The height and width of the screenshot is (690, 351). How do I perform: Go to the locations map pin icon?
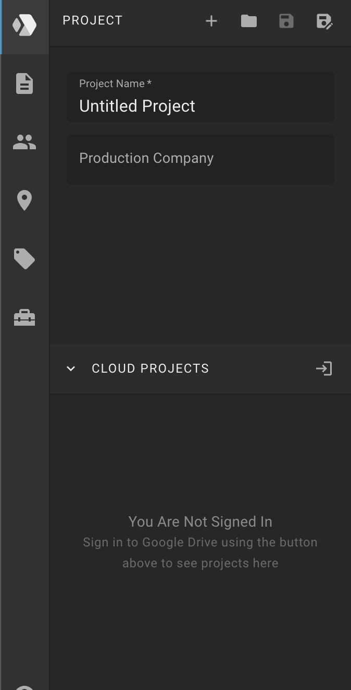pos(24,200)
